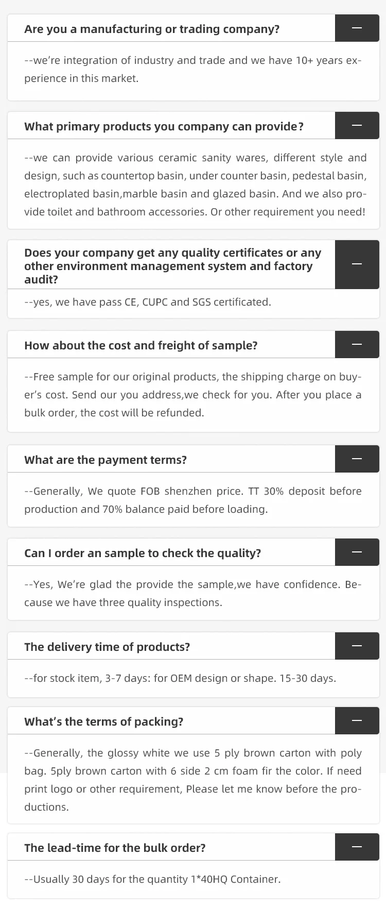Click question "Can I order an sample to check the quality?"
386x907 pixels.
[143, 553]
